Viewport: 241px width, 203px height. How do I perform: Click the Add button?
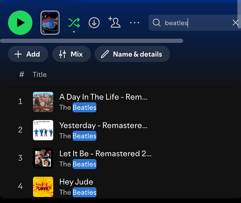28,54
